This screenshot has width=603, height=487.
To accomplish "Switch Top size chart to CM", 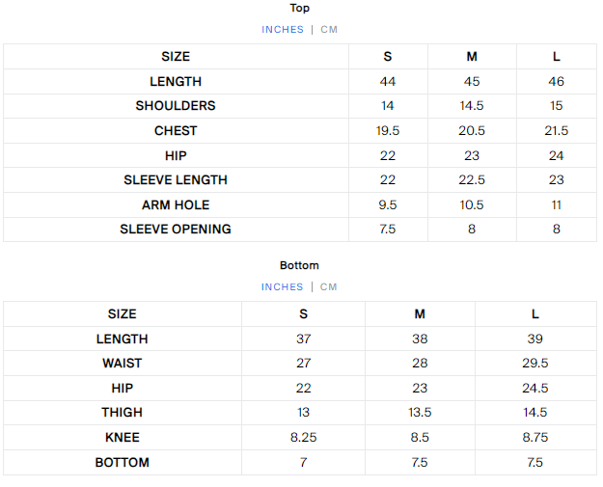I will click(329, 30).
